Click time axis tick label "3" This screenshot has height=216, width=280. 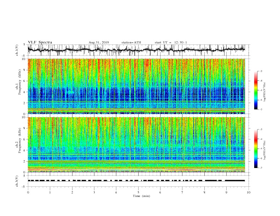[x=94, y=192]
